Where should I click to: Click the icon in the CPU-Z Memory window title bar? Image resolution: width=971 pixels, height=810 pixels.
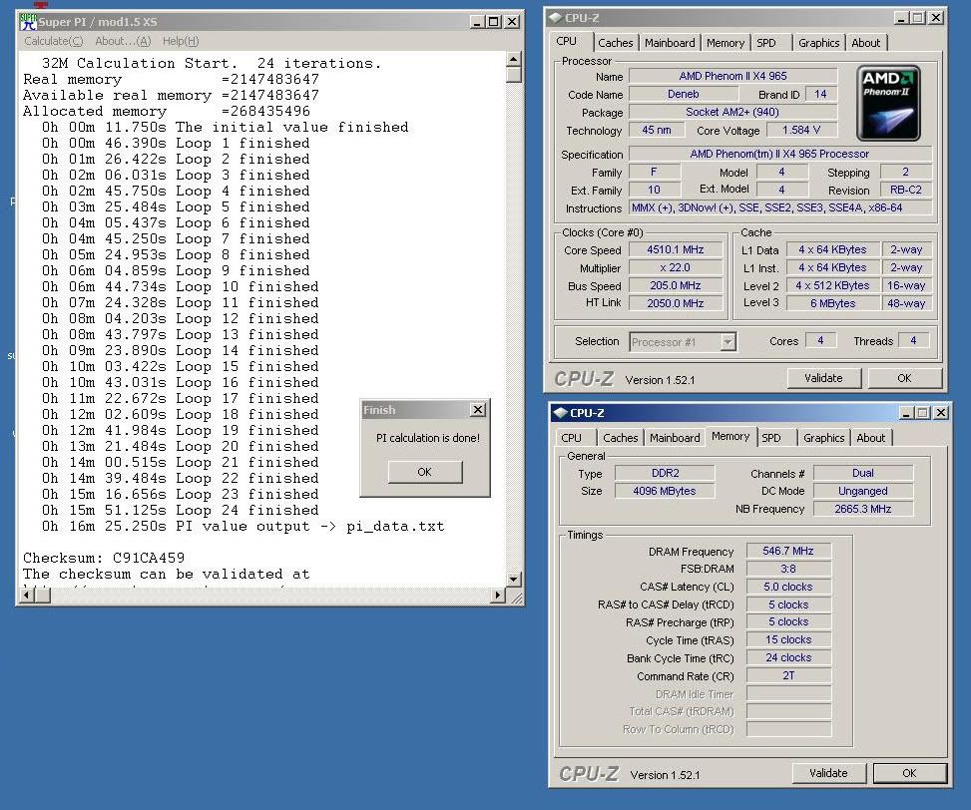coord(561,413)
